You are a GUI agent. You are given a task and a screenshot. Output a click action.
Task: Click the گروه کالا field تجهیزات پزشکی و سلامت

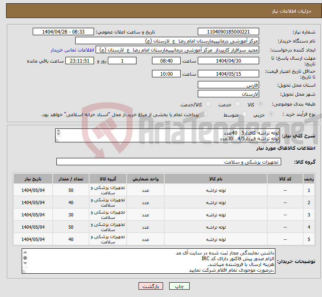[169, 162]
